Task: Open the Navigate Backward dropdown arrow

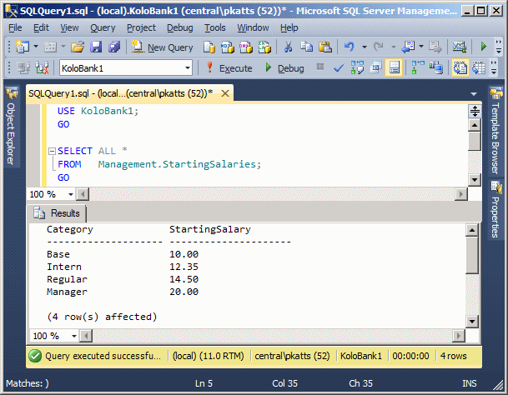Action: (421, 47)
